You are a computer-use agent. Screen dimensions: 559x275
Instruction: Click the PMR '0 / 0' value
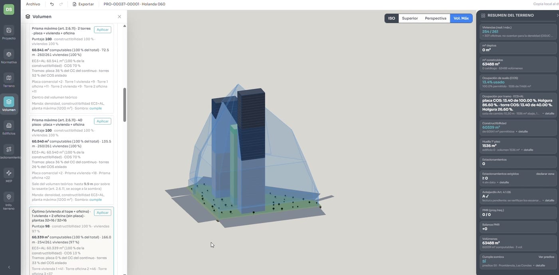(x=486, y=214)
